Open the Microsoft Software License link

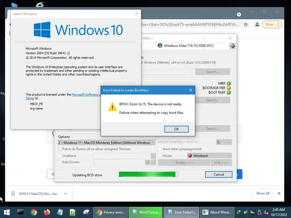tap(86, 95)
